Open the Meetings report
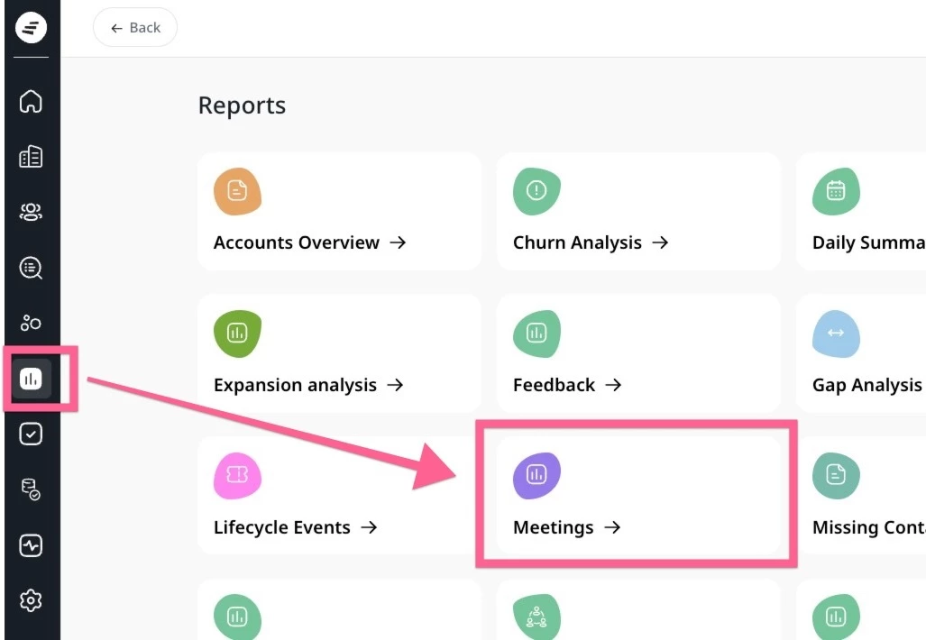Image resolution: width=926 pixels, height=640 pixels. point(638,496)
